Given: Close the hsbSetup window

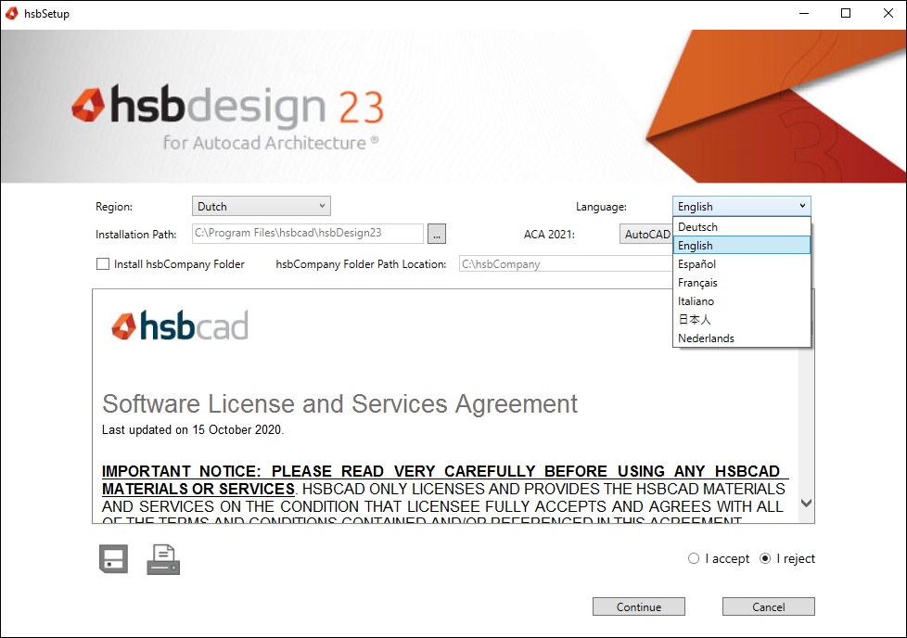Looking at the screenshot, I should [x=888, y=13].
